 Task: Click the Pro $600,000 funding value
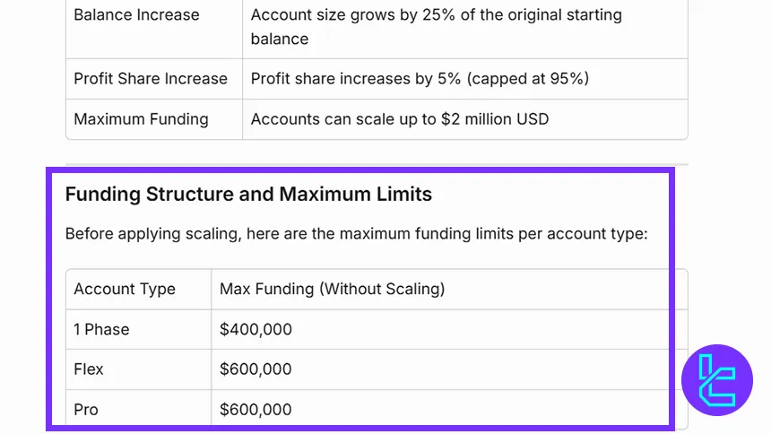[x=256, y=409]
